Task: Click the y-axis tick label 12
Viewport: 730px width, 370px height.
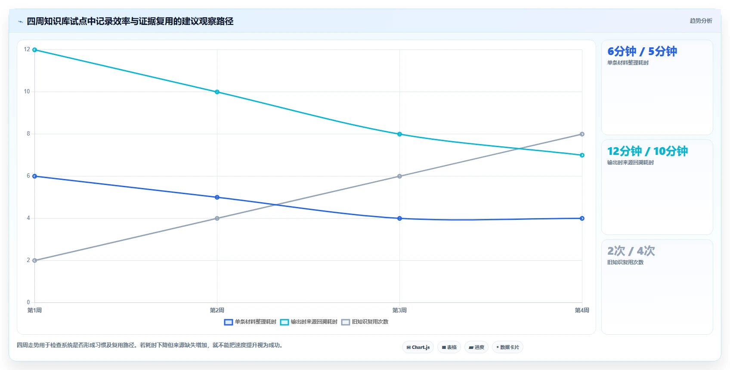Action: click(x=27, y=49)
